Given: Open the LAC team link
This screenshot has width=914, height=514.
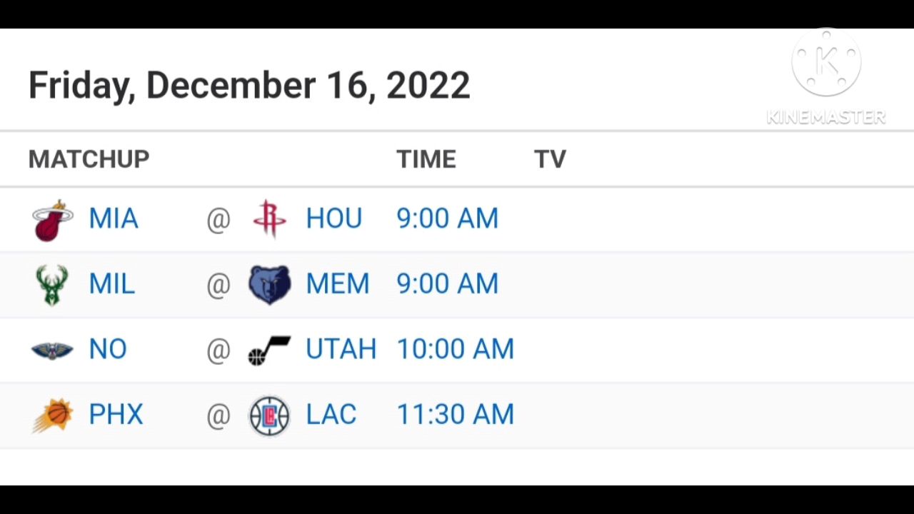Looking at the screenshot, I should [331, 415].
